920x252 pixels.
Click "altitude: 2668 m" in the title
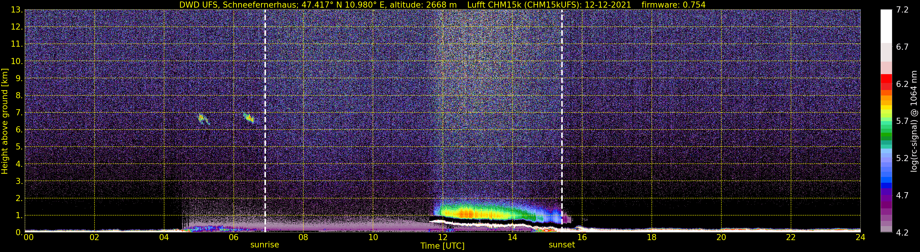point(423,5)
